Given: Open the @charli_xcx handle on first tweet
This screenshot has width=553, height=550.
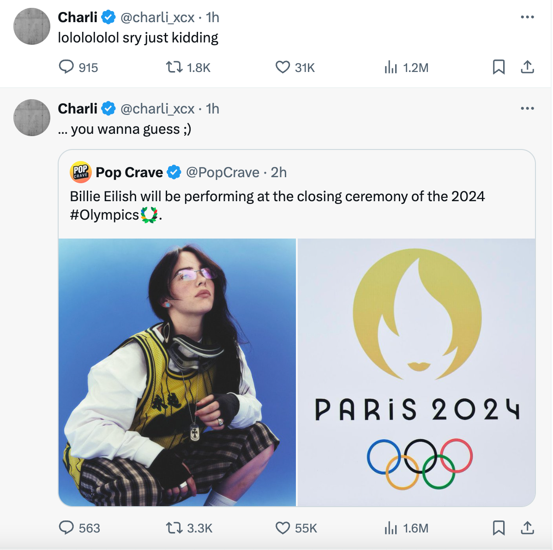Looking at the screenshot, I should pyautogui.click(x=157, y=18).
